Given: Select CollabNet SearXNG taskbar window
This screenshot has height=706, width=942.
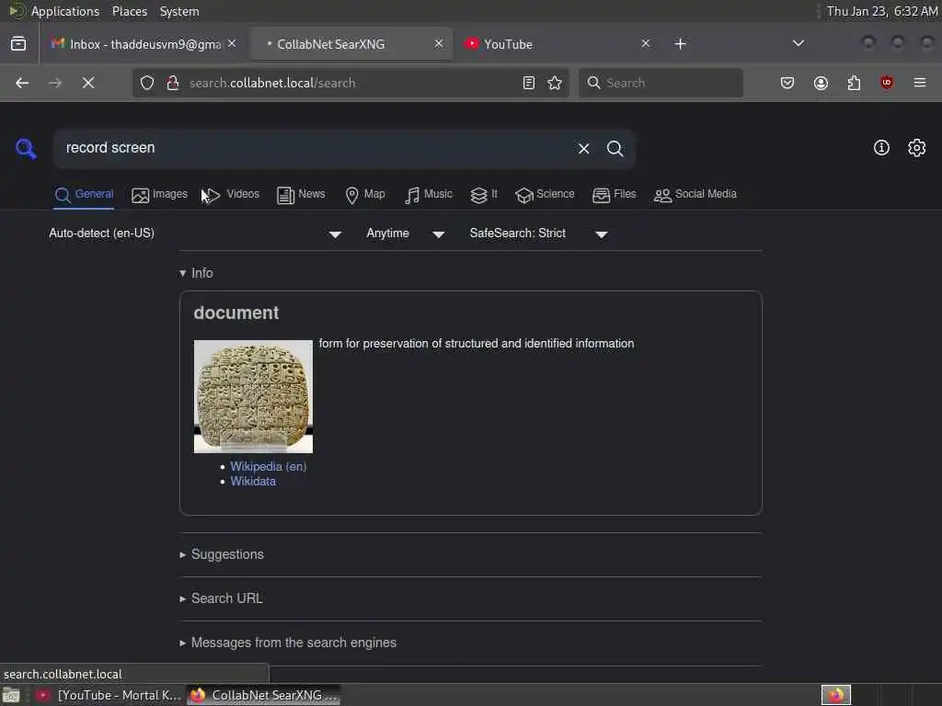Looking at the screenshot, I should pos(263,696).
